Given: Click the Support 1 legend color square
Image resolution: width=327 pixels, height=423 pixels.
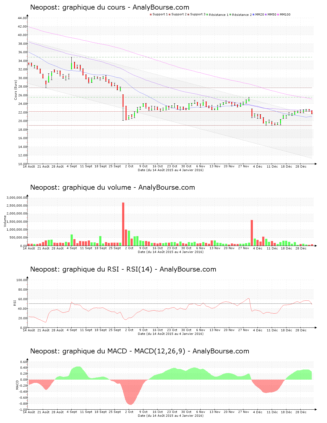Looking at the screenshot, I should [151, 14].
